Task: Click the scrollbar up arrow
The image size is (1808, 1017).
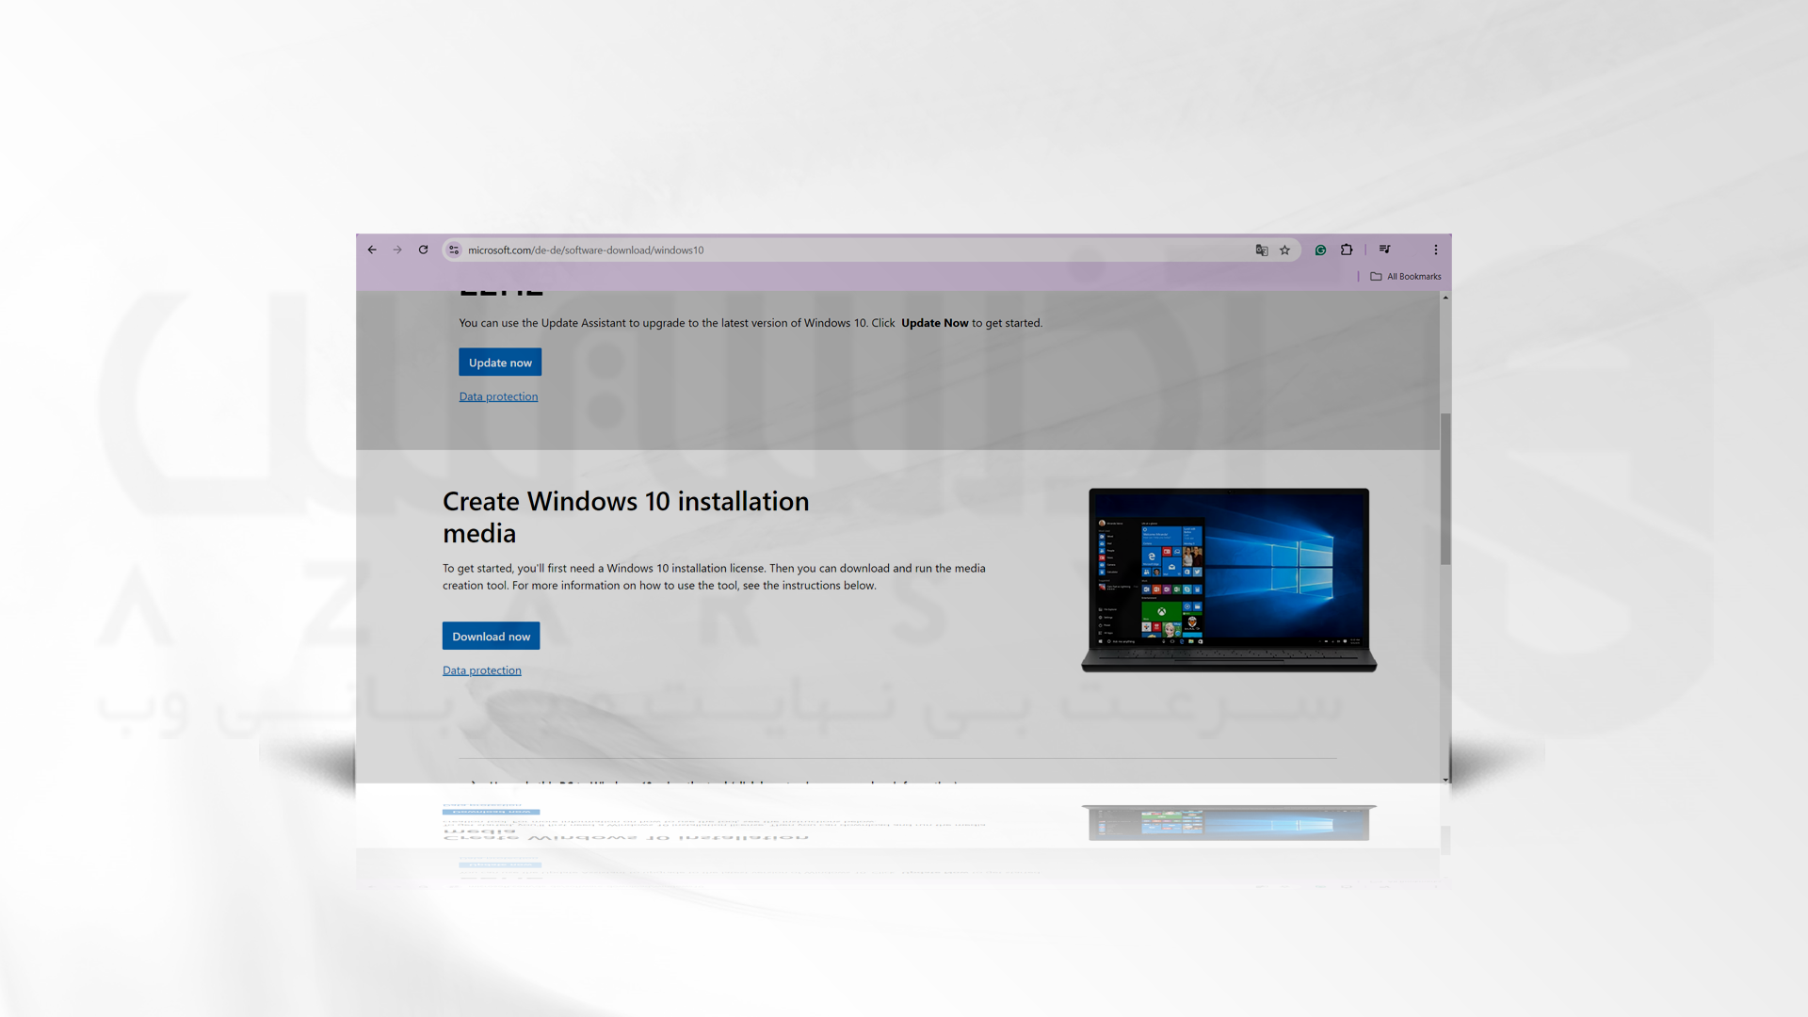Action: tap(1445, 298)
